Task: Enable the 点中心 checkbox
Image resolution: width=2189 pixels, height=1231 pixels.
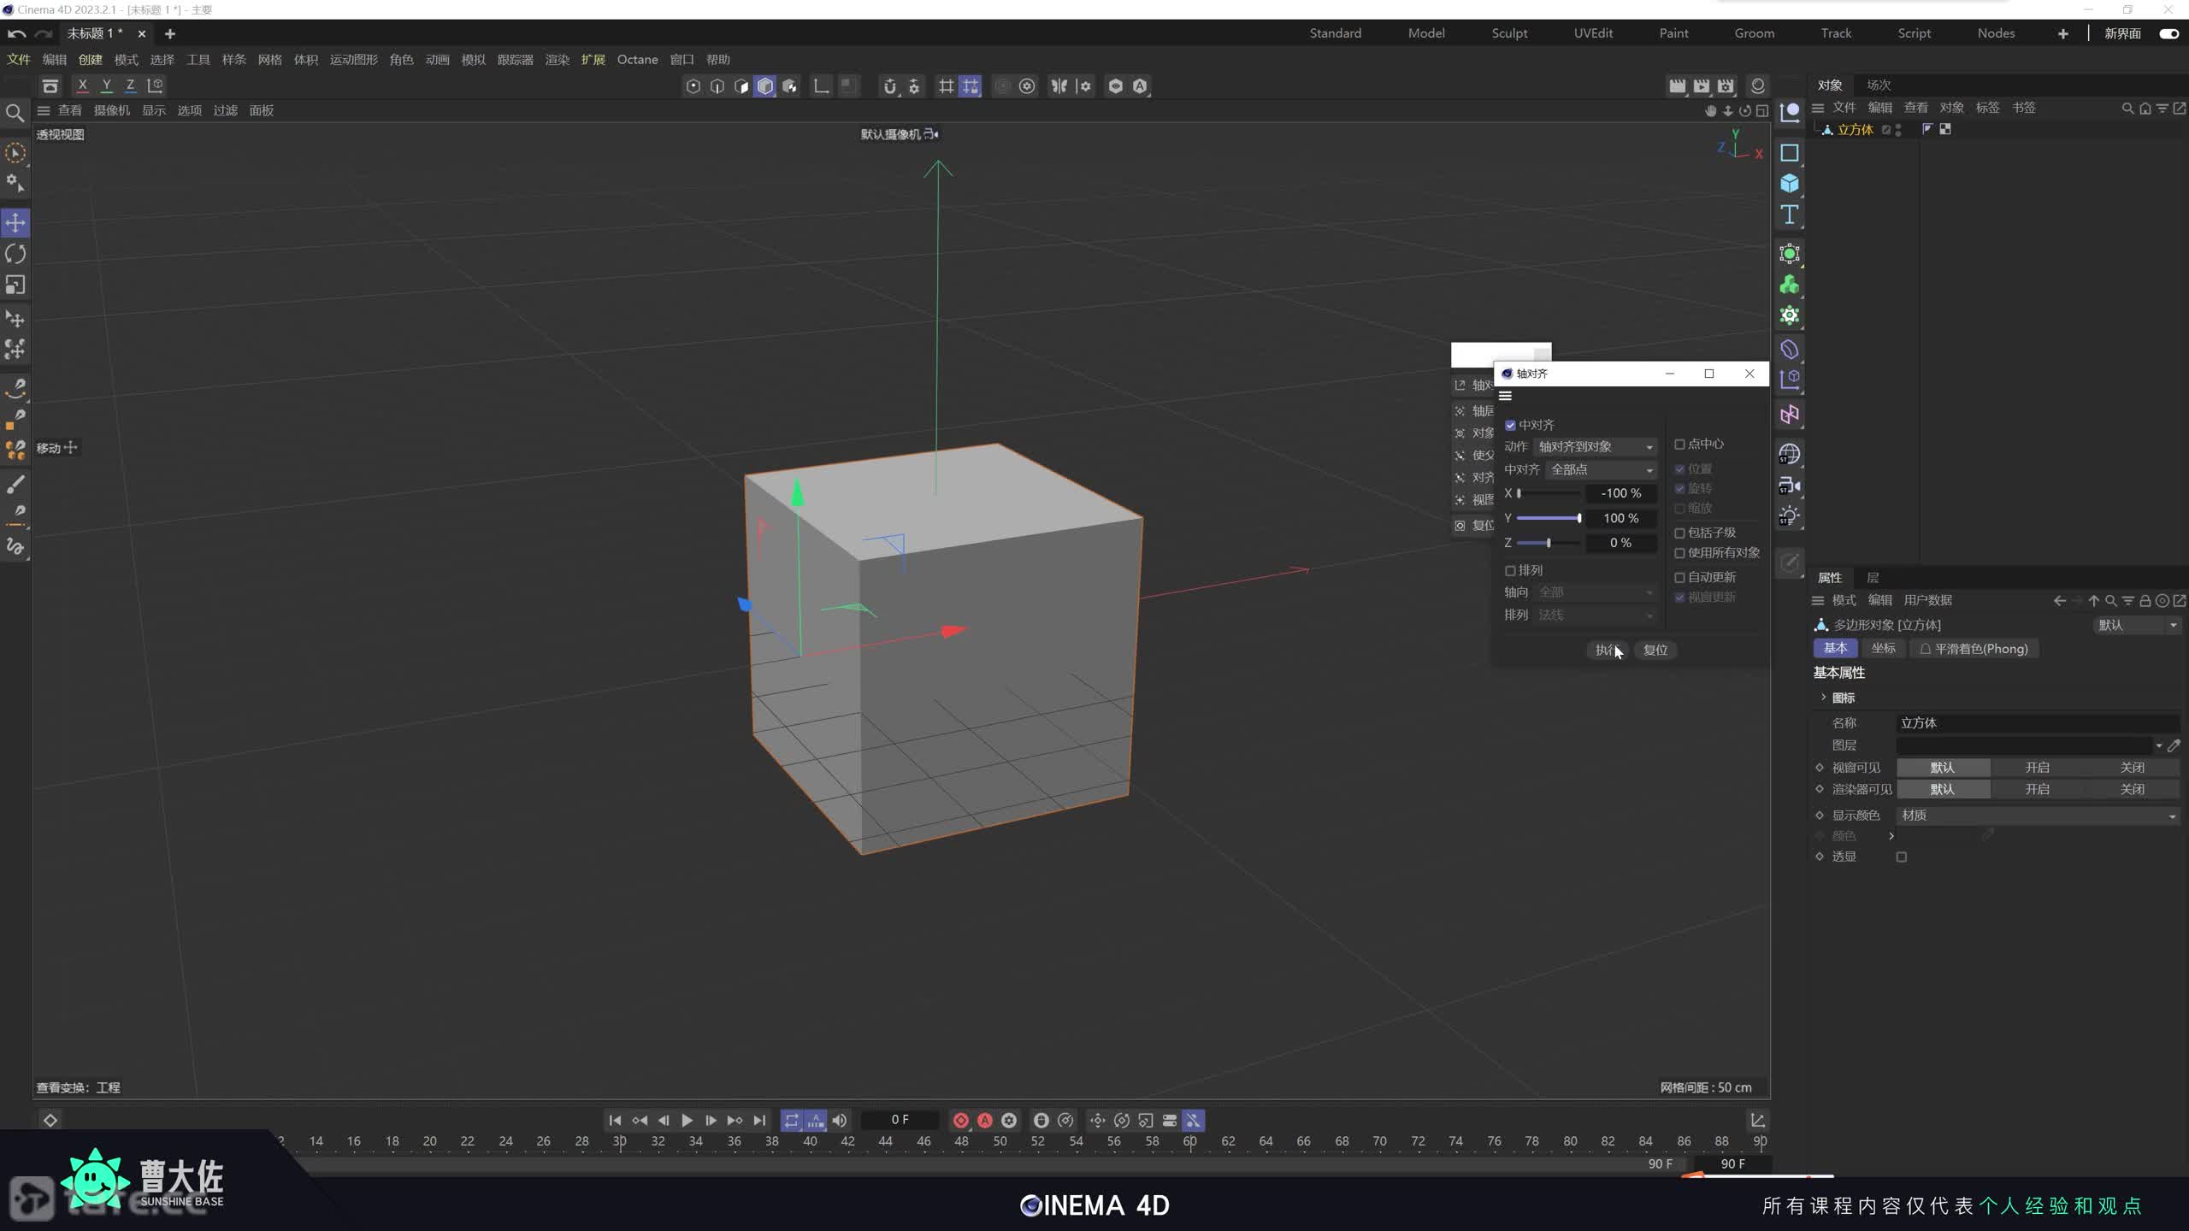Action: [x=1679, y=445]
